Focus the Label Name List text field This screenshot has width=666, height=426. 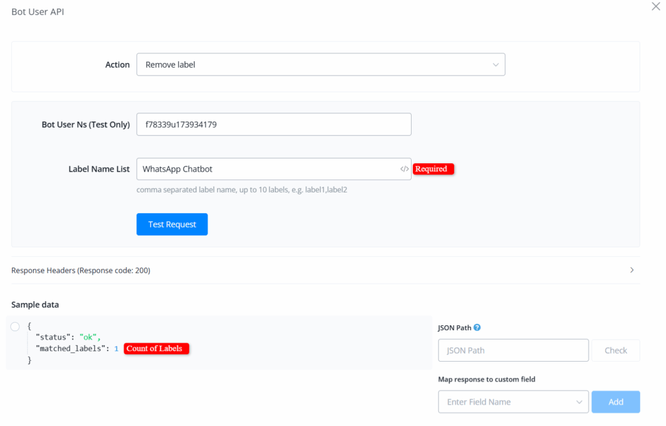tap(267, 169)
